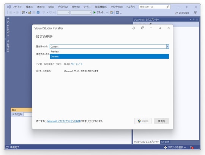Click the toolbar icon right of アタッチ

click(112, 12)
